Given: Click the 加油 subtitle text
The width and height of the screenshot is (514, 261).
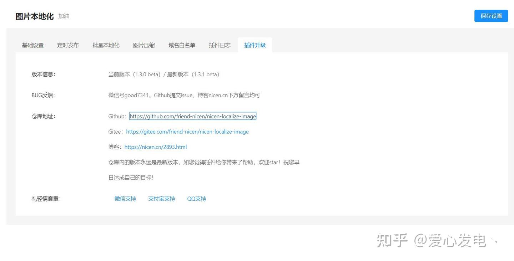Looking at the screenshot, I should point(64,16).
